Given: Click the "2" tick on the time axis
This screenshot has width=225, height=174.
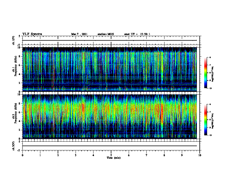Looking at the screenshot, I should (58, 155).
